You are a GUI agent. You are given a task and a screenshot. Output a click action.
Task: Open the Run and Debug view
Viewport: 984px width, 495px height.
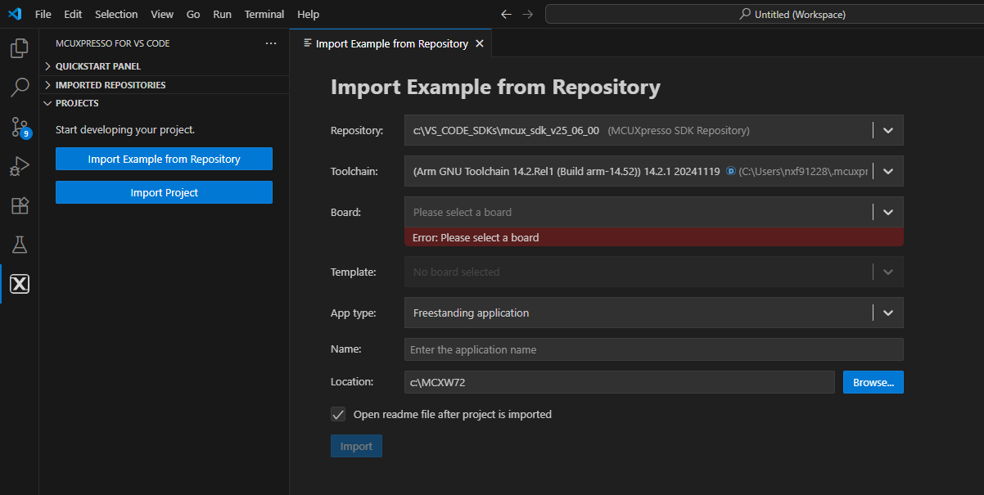tap(18, 165)
